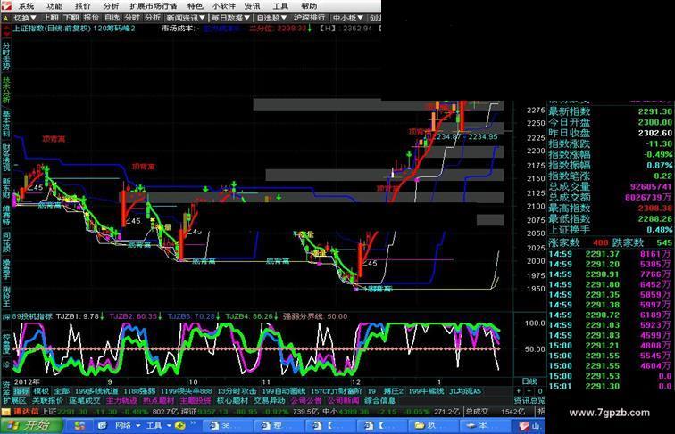This screenshot has height=434, width=675.
Task: Click the plus zoom-in button
Action: coord(518,391)
